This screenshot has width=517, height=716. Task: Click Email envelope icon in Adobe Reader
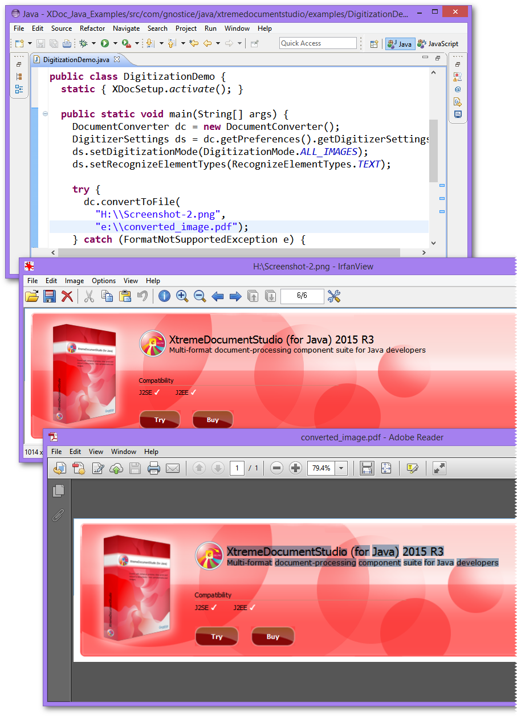pos(172,468)
